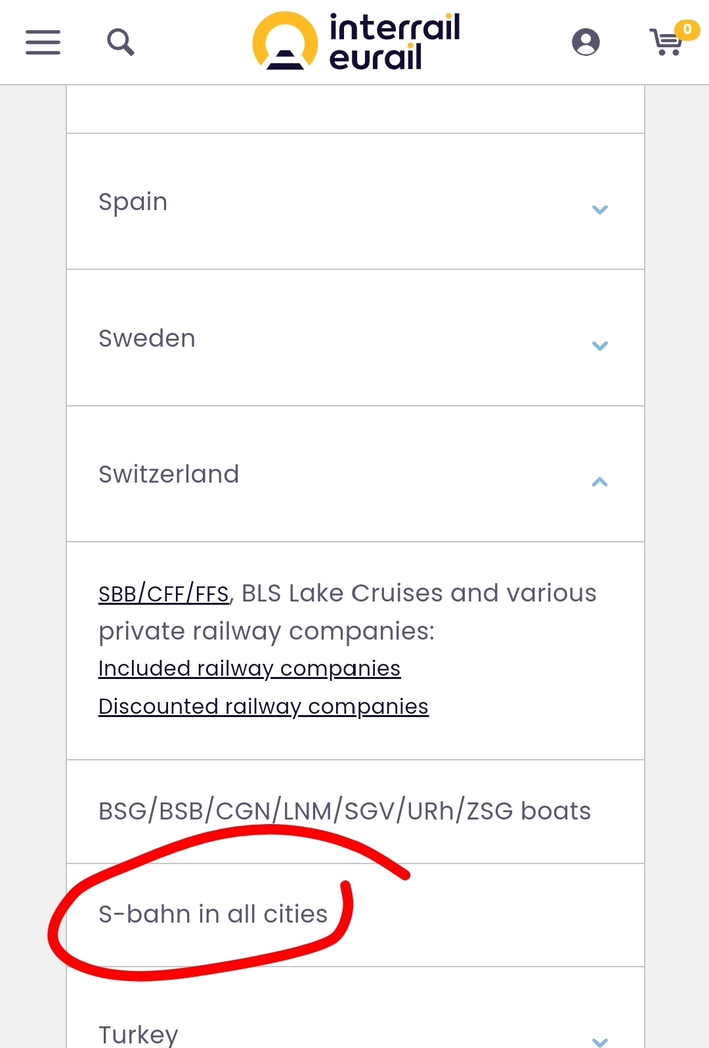Tap the cart item count badge
Image resolution: width=709 pixels, height=1048 pixels.
(687, 30)
